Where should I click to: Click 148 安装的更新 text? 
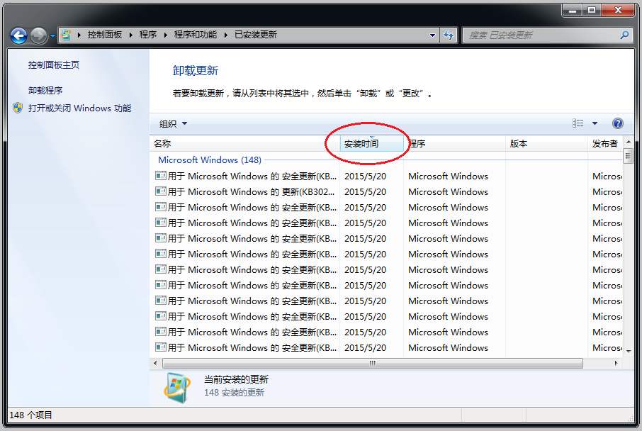pyautogui.click(x=235, y=393)
